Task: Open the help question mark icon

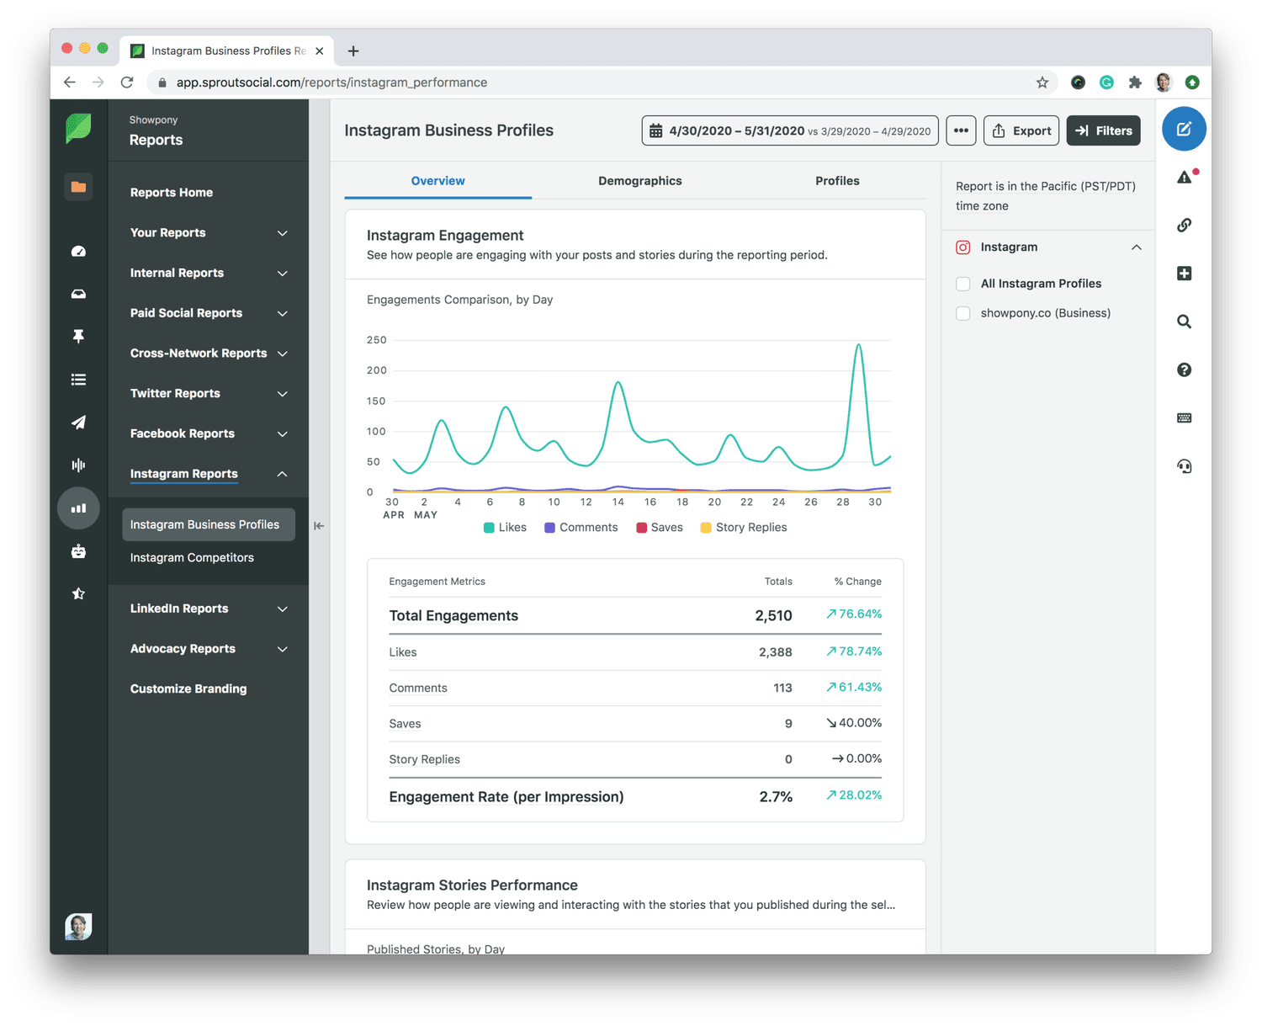Action: (1184, 369)
